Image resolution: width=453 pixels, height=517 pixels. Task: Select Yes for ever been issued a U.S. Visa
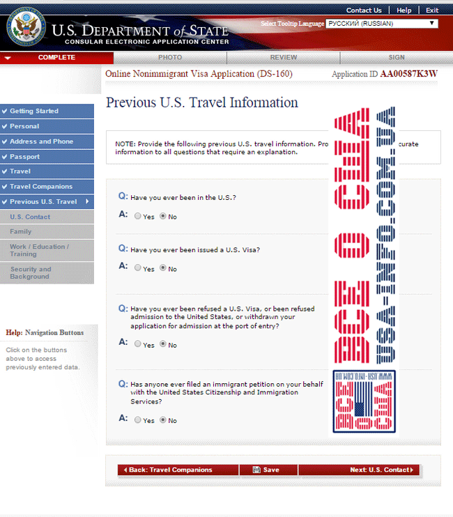(138, 268)
